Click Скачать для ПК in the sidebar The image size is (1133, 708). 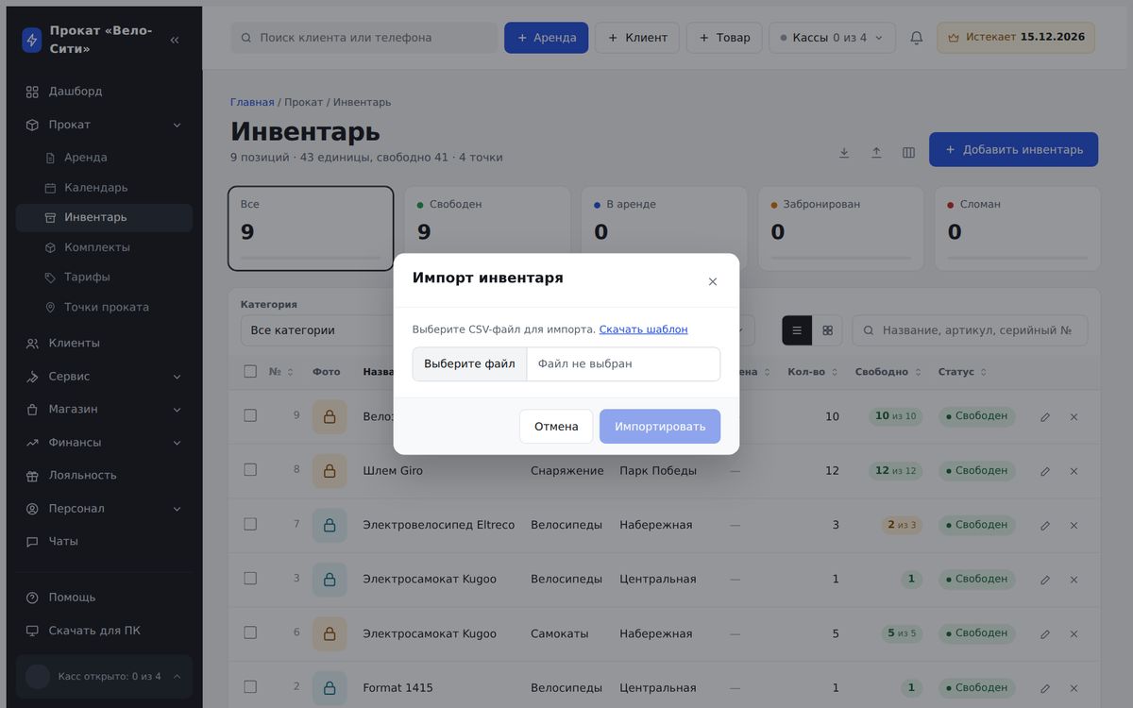tap(104, 631)
